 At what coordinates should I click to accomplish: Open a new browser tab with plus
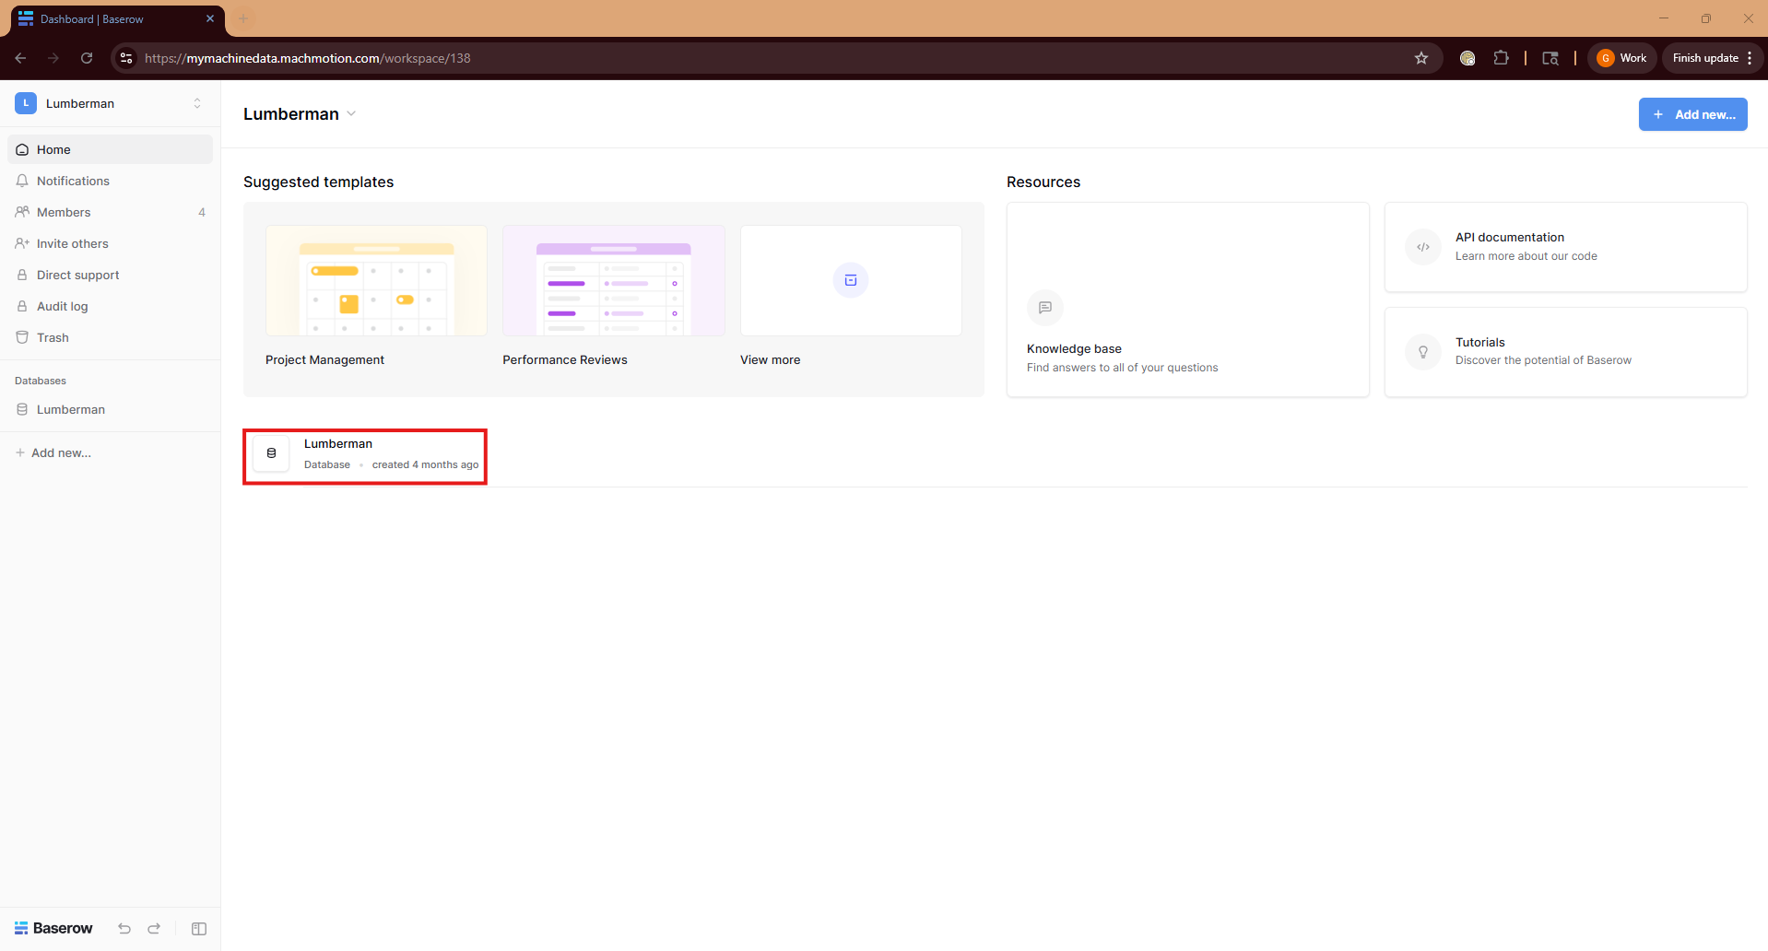point(243,18)
